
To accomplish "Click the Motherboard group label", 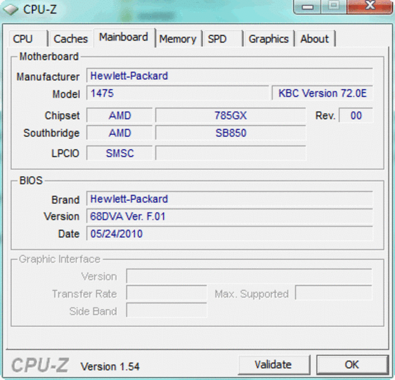I will coord(49,56).
